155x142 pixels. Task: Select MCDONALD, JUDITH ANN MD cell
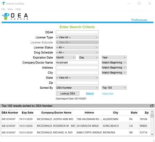tap(56, 119)
